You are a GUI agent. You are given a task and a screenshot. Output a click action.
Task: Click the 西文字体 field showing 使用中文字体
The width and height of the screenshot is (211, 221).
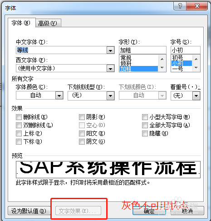[x=61, y=68]
